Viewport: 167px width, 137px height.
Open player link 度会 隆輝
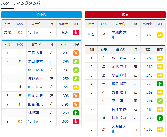coord(35,70)
